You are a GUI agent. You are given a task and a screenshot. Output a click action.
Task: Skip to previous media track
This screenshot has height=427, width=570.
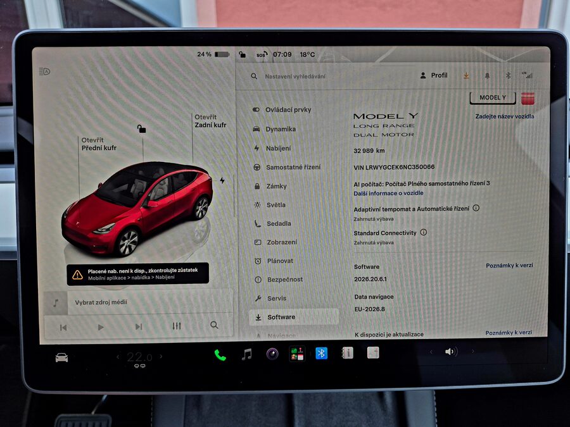[x=63, y=328]
